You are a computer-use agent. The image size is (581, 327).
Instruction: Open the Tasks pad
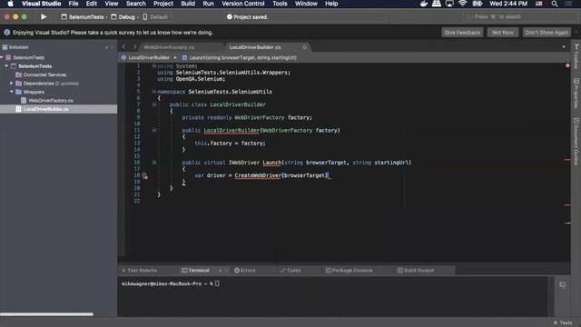click(x=290, y=271)
